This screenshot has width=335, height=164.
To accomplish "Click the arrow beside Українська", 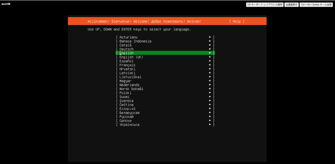I will 210,125.
